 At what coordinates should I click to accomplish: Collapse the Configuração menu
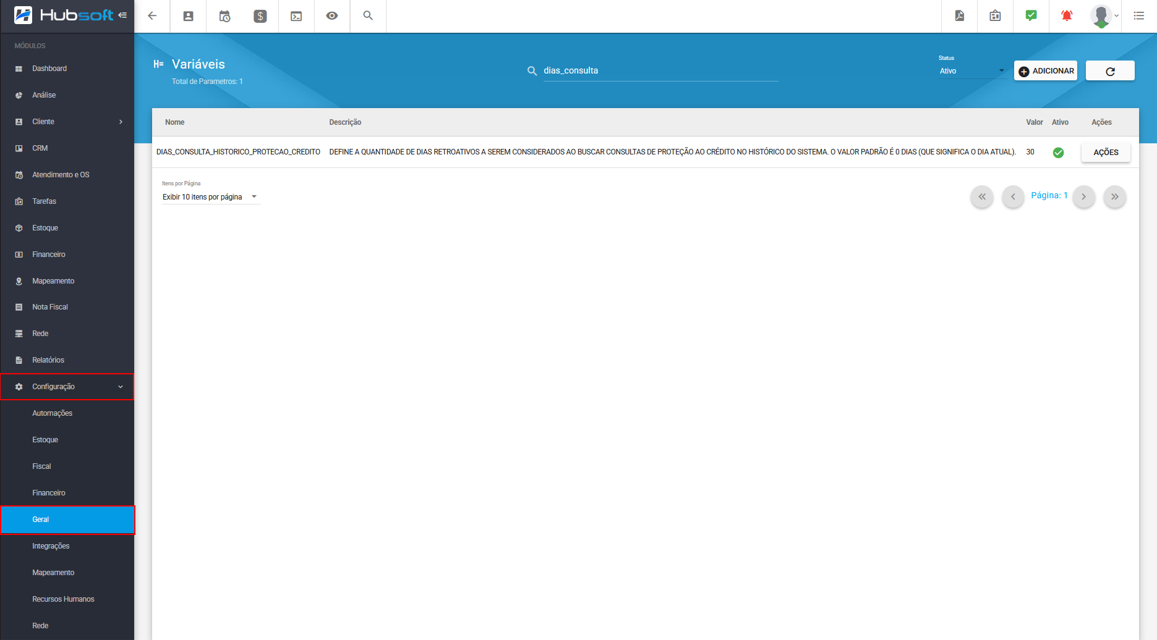coord(67,387)
